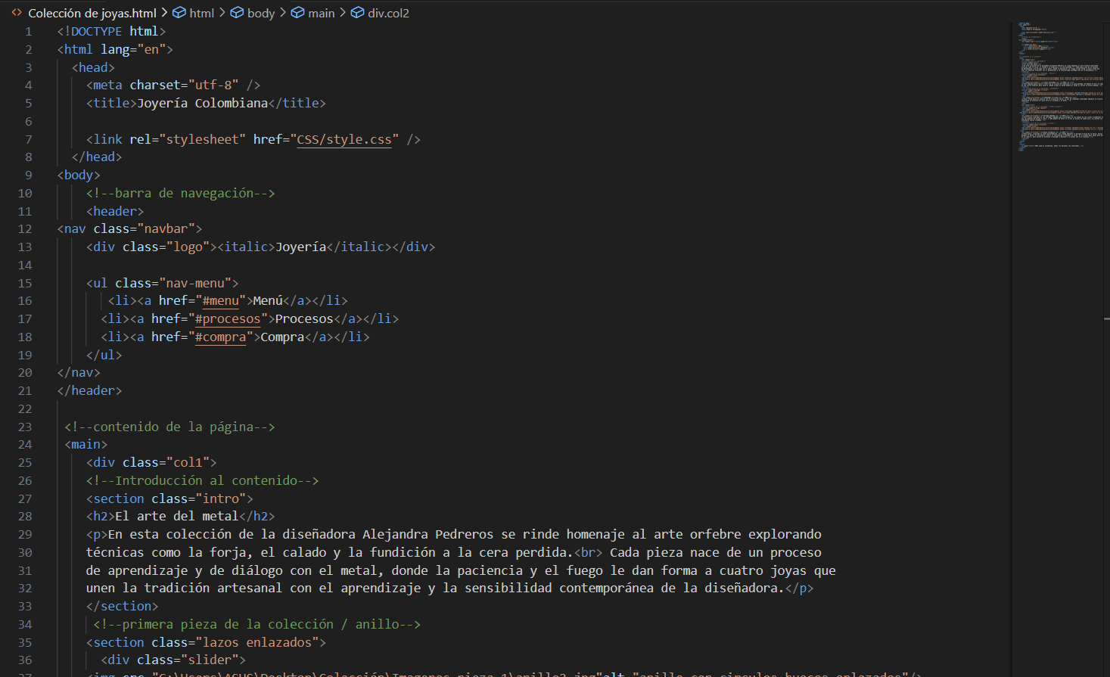
Task: Click the opening "<header>" tag
Action: pyautogui.click(x=115, y=211)
